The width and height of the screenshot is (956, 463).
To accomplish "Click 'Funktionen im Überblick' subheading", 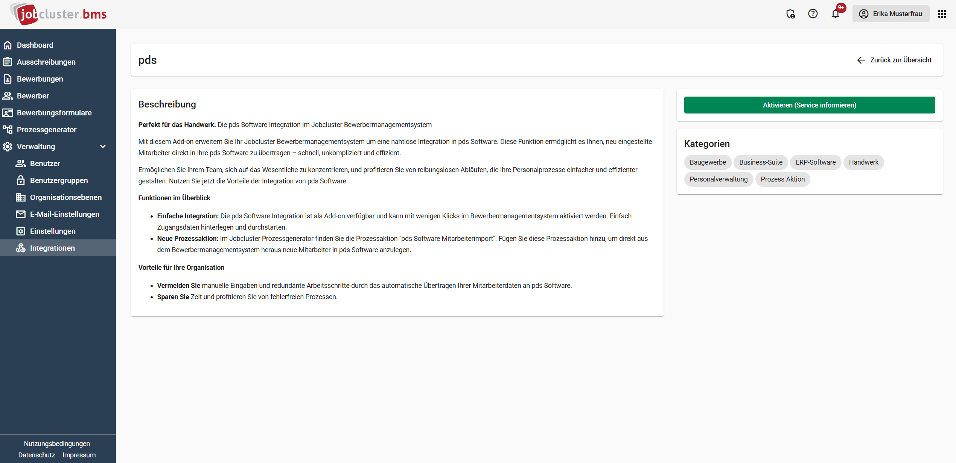I will coord(174,198).
